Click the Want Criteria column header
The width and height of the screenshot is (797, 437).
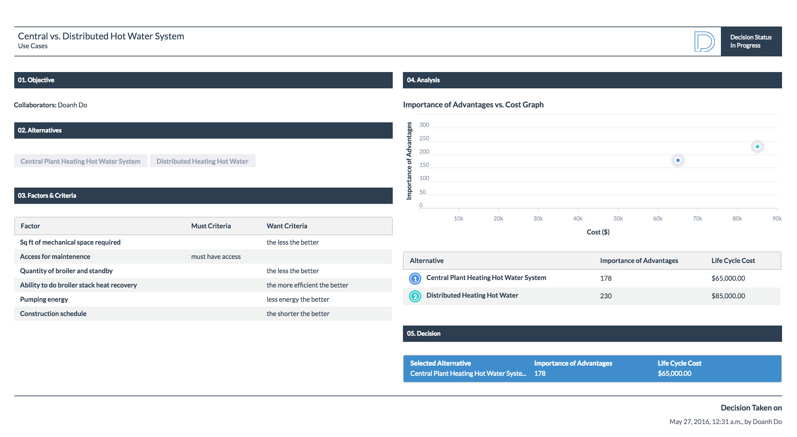tap(287, 226)
